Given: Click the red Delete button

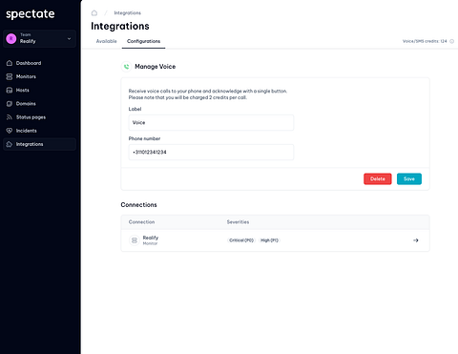Looking at the screenshot, I should (378, 178).
